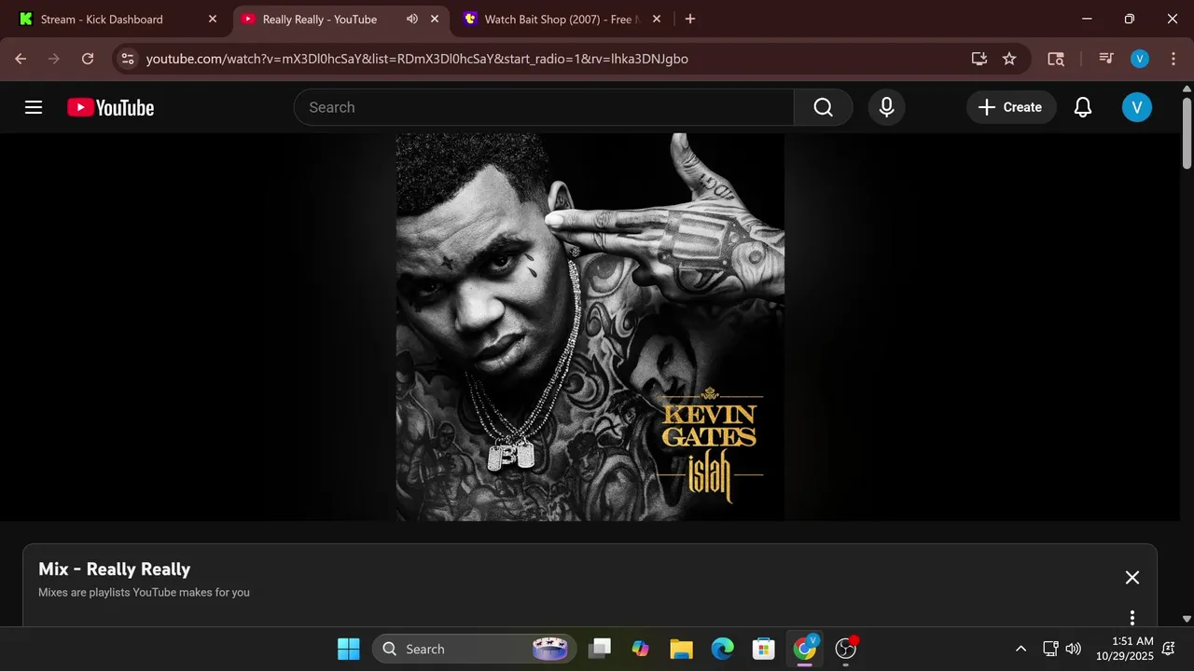
Task: Open Microsoft Edge from the taskbar
Action: (x=722, y=649)
